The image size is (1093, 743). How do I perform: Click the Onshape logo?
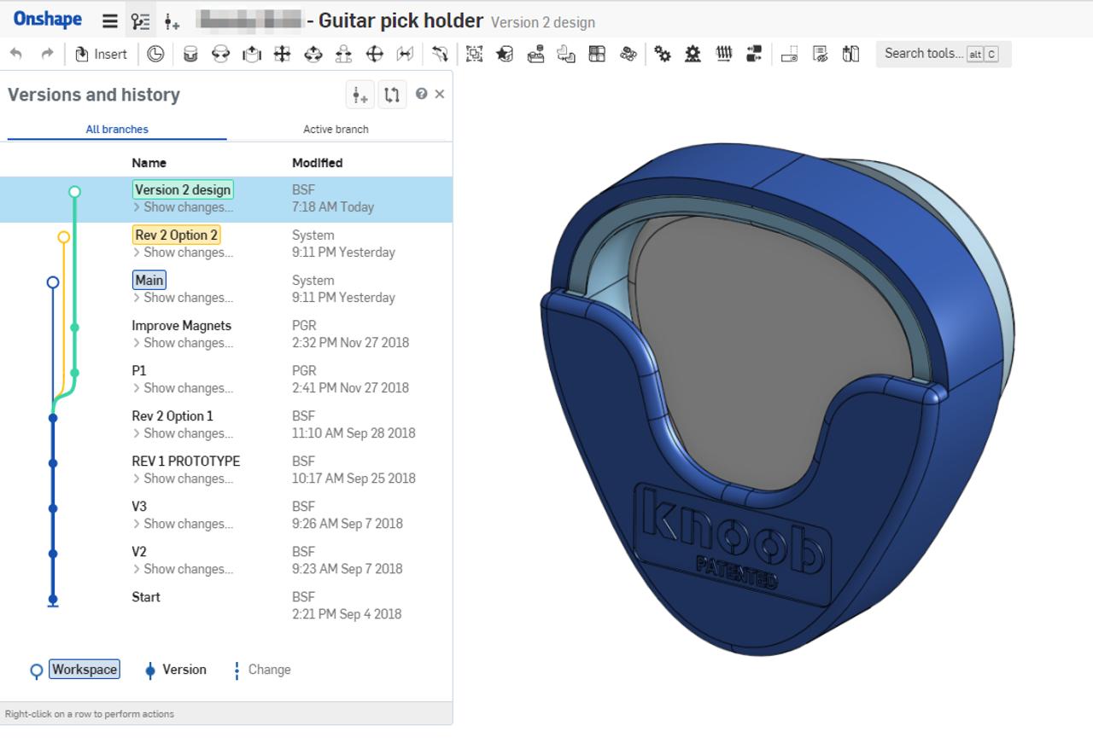tap(47, 19)
